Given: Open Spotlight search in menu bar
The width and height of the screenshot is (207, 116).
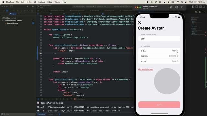Looking at the screenshot, I should click(x=182, y=2).
